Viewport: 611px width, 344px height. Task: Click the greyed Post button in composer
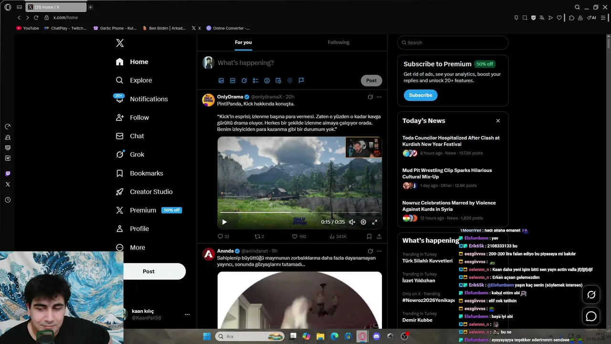[371, 80]
